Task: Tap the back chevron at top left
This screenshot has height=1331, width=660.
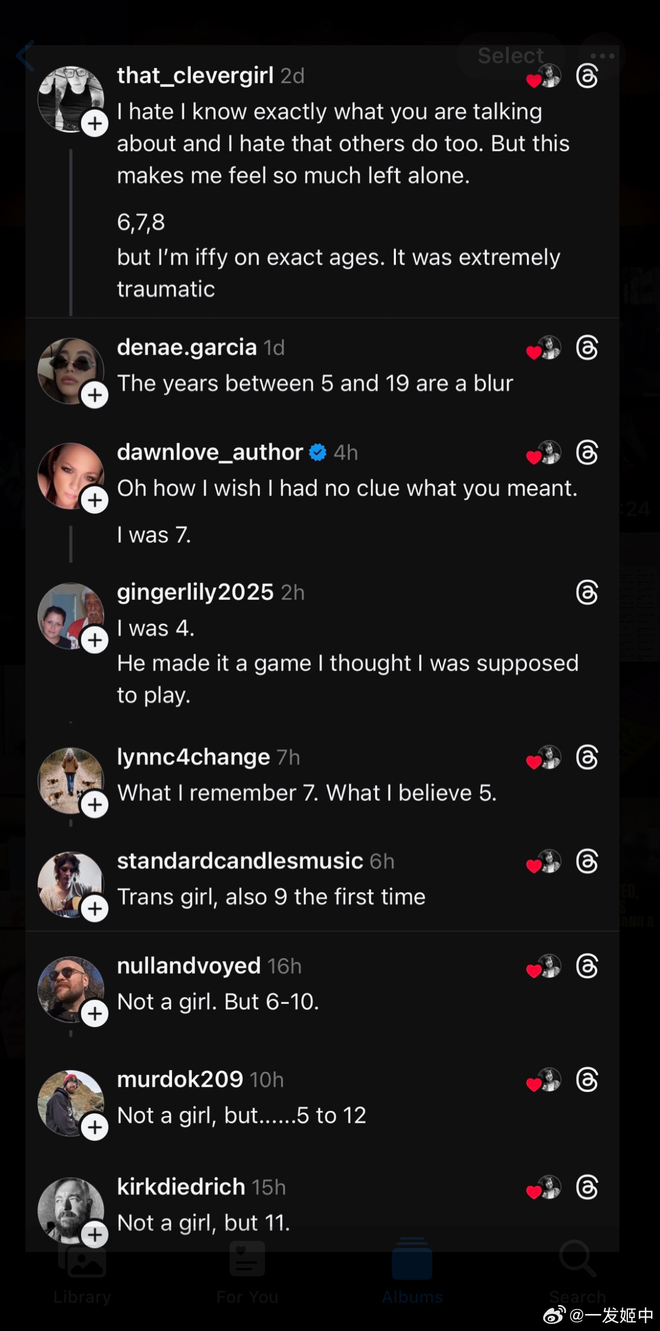Action: click(25, 56)
